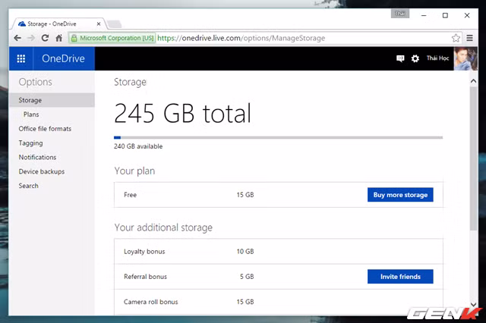486x323 pixels.
Task: Click the vertical scrollbar thumb
Action: (x=473, y=158)
